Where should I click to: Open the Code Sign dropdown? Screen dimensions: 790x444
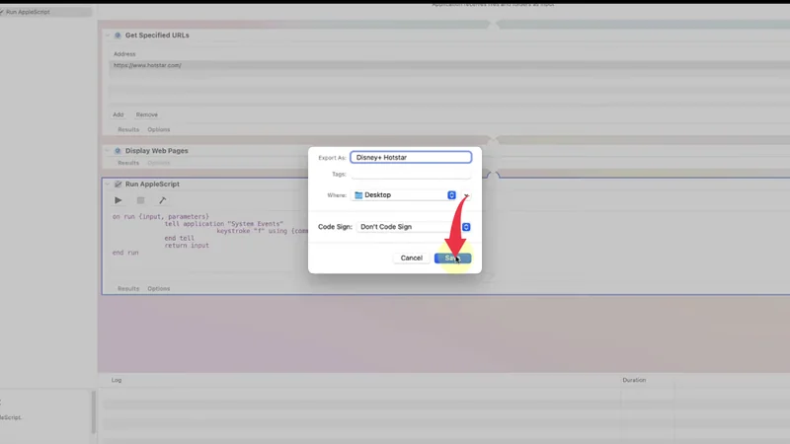pyautogui.click(x=413, y=227)
